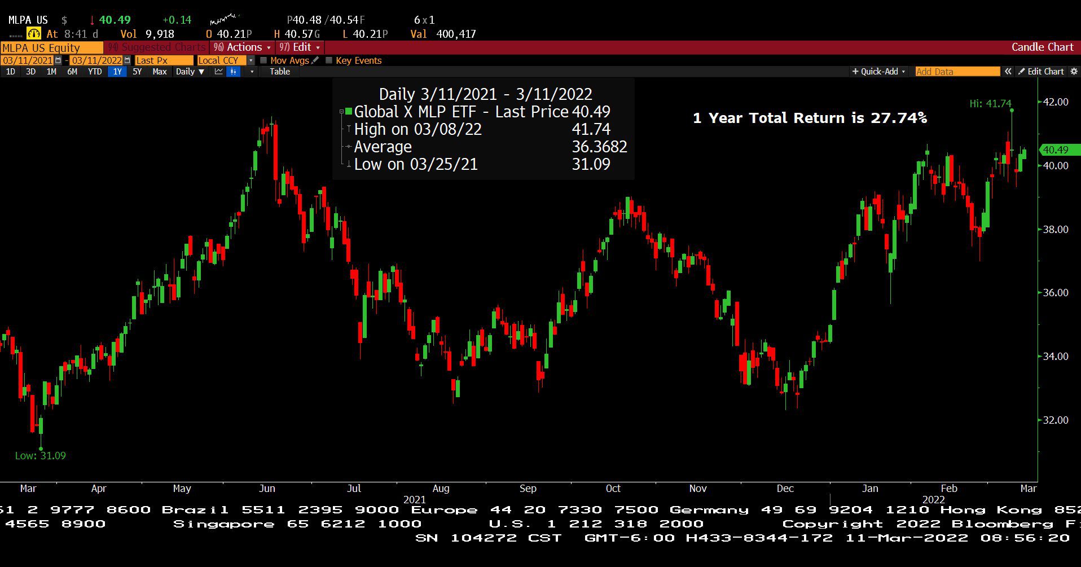Click the MLPA US Equity security field
Viewport: 1081px width, 567px height.
[52, 48]
